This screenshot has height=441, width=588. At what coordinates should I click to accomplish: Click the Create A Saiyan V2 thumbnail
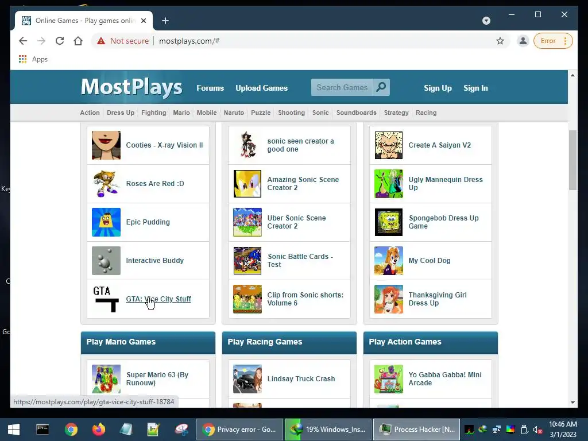389,145
